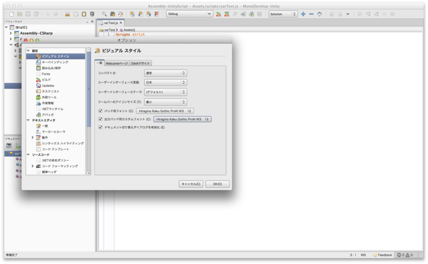Switch to the Gtk#デザイナ tab
The image size is (428, 264).
[x=141, y=63]
